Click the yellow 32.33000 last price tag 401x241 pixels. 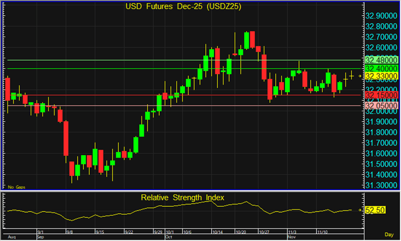(381, 76)
